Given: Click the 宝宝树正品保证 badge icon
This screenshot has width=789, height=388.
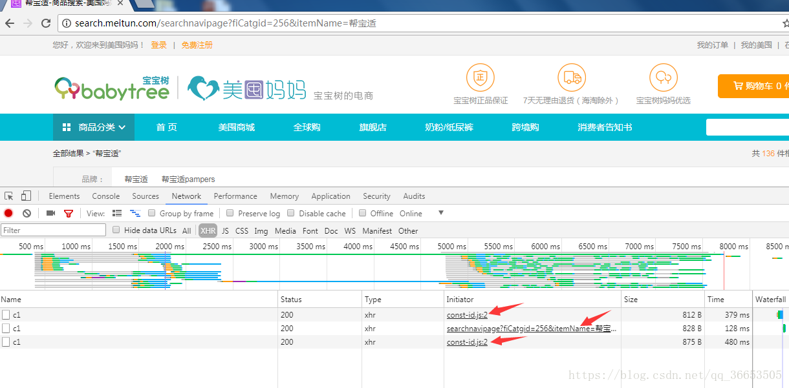Looking at the screenshot, I should click(x=480, y=77).
